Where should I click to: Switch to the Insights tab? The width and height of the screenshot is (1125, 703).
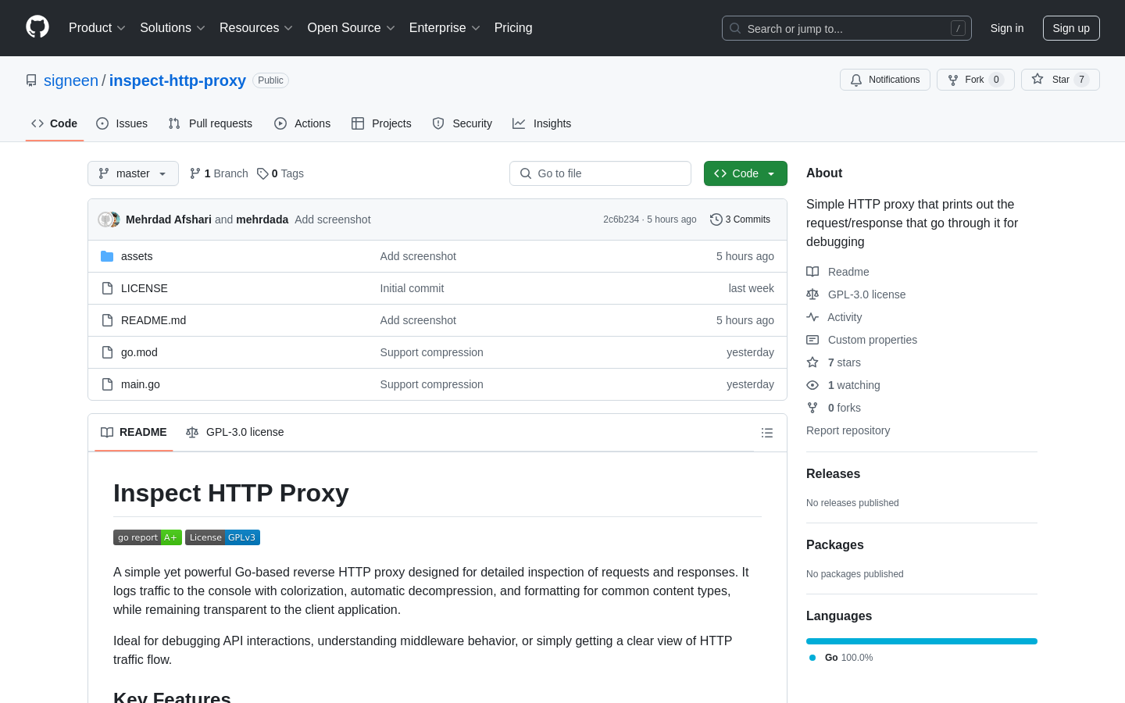click(542, 123)
